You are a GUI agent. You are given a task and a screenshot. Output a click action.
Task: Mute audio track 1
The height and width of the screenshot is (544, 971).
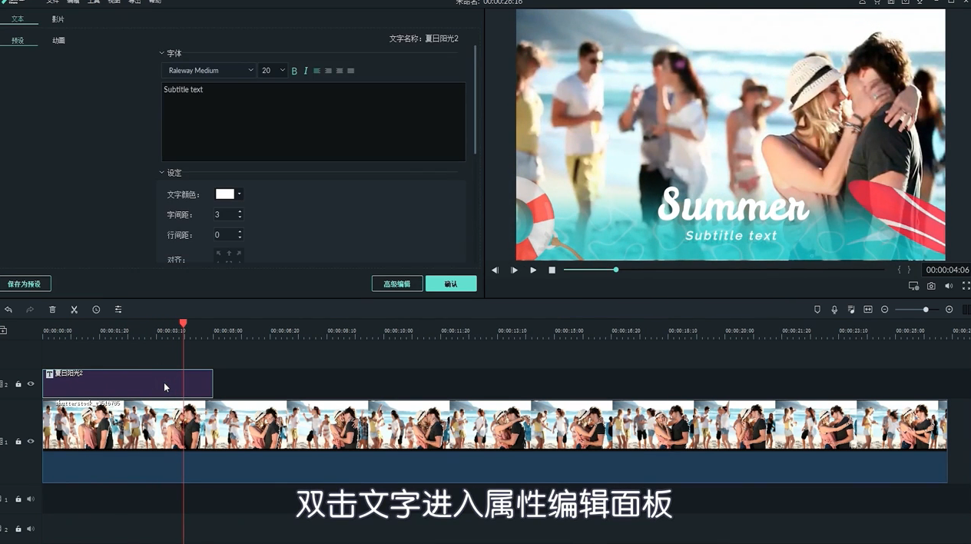pyautogui.click(x=31, y=499)
